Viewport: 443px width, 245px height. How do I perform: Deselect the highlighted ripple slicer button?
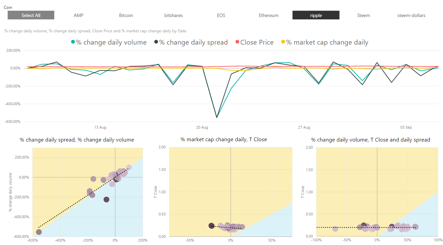pyautogui.click(x=316, y=15)
